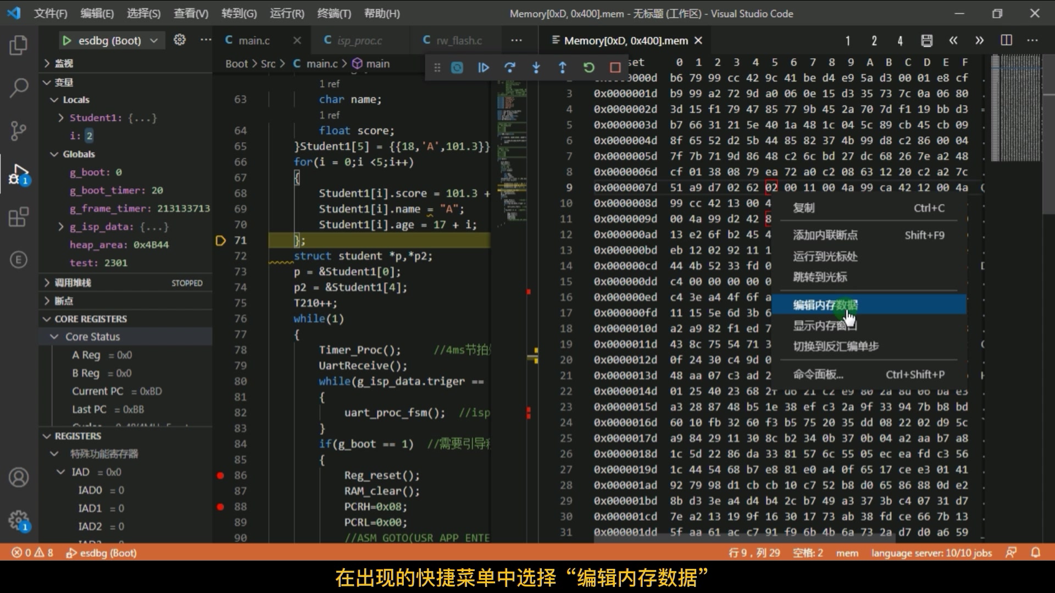1055x593 pixels.
Task: Click the Continue (play) debug icon
Action: point(482,68)
